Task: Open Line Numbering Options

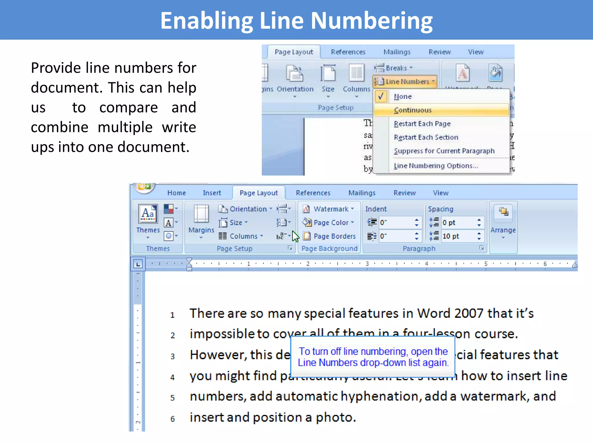Action: (441, 166)
